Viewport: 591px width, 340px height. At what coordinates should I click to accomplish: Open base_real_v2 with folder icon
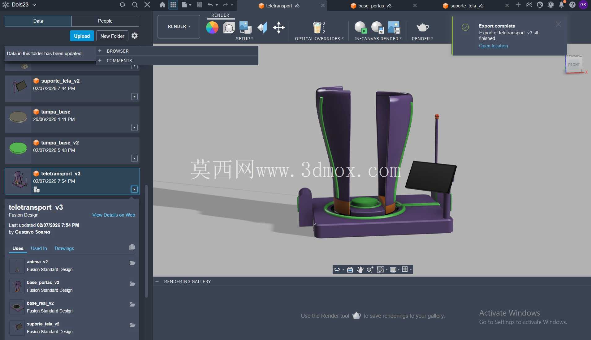132,304
